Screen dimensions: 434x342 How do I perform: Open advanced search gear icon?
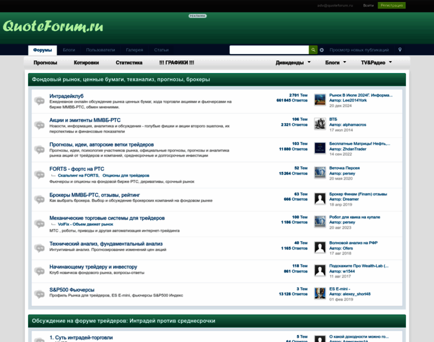click(322, 50)
